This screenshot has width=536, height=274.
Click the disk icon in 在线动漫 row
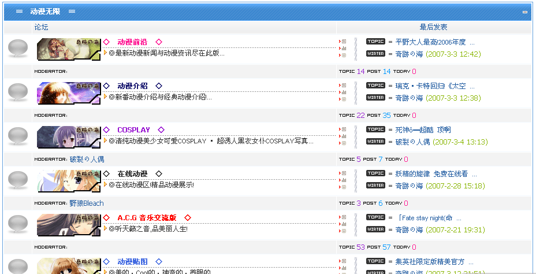point(344,187)
